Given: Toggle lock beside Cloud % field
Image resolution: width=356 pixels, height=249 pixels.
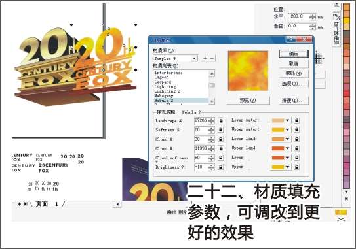Looking at the screenshot, I should tap(221, 139).
